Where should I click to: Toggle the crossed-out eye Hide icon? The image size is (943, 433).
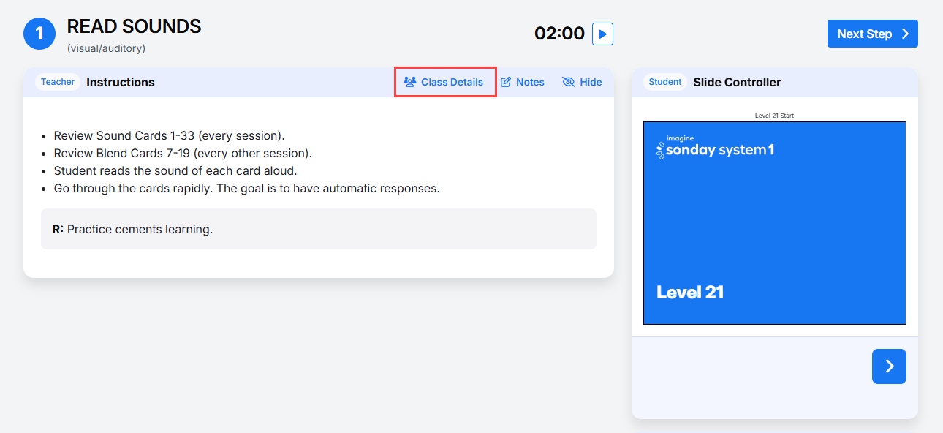click(568, 82)
